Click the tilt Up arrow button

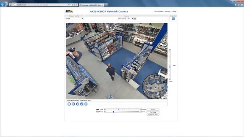(x=170, y=51)
